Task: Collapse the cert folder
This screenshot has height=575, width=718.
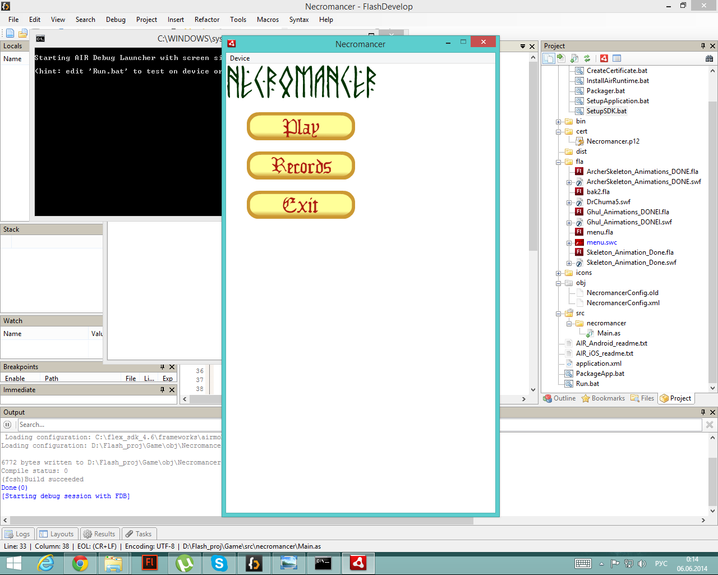Action: point(558,132)
